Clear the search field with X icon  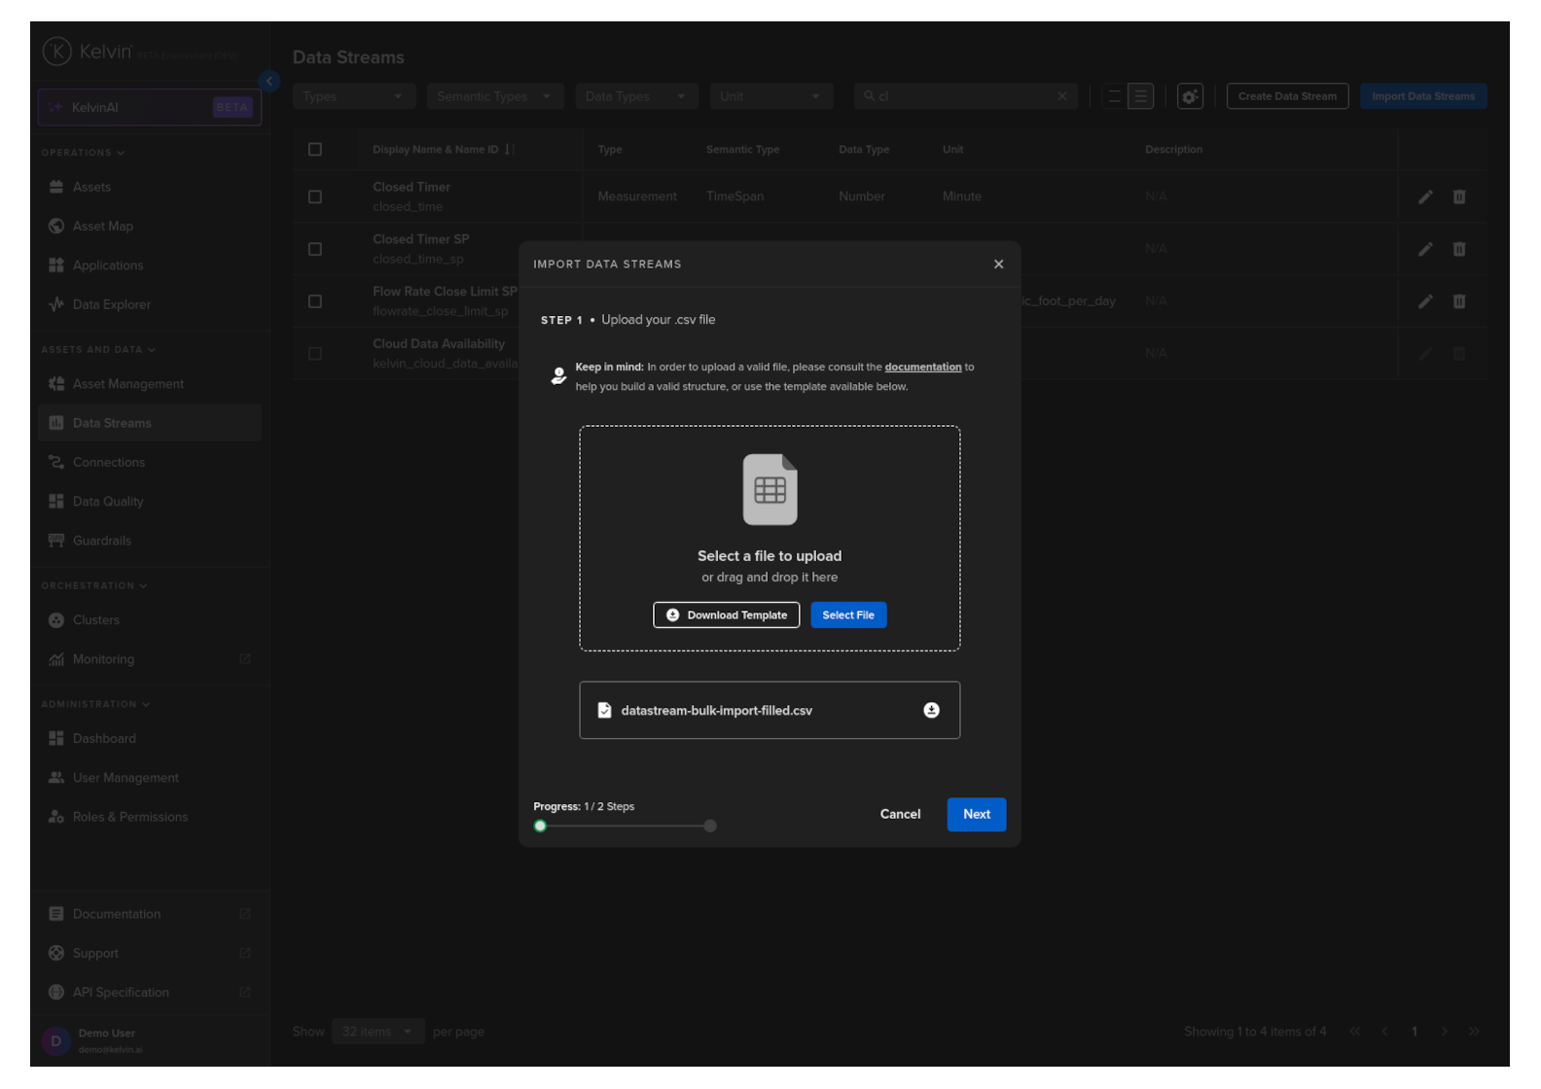(x=1062, y=96)
